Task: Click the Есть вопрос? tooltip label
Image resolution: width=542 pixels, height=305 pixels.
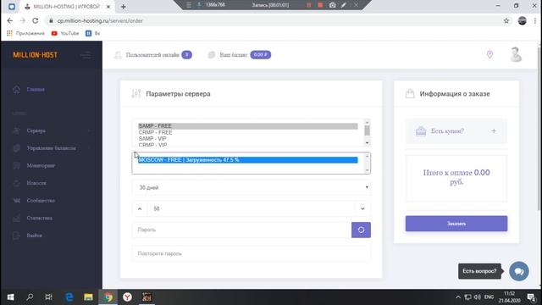Action: (479, 271)
